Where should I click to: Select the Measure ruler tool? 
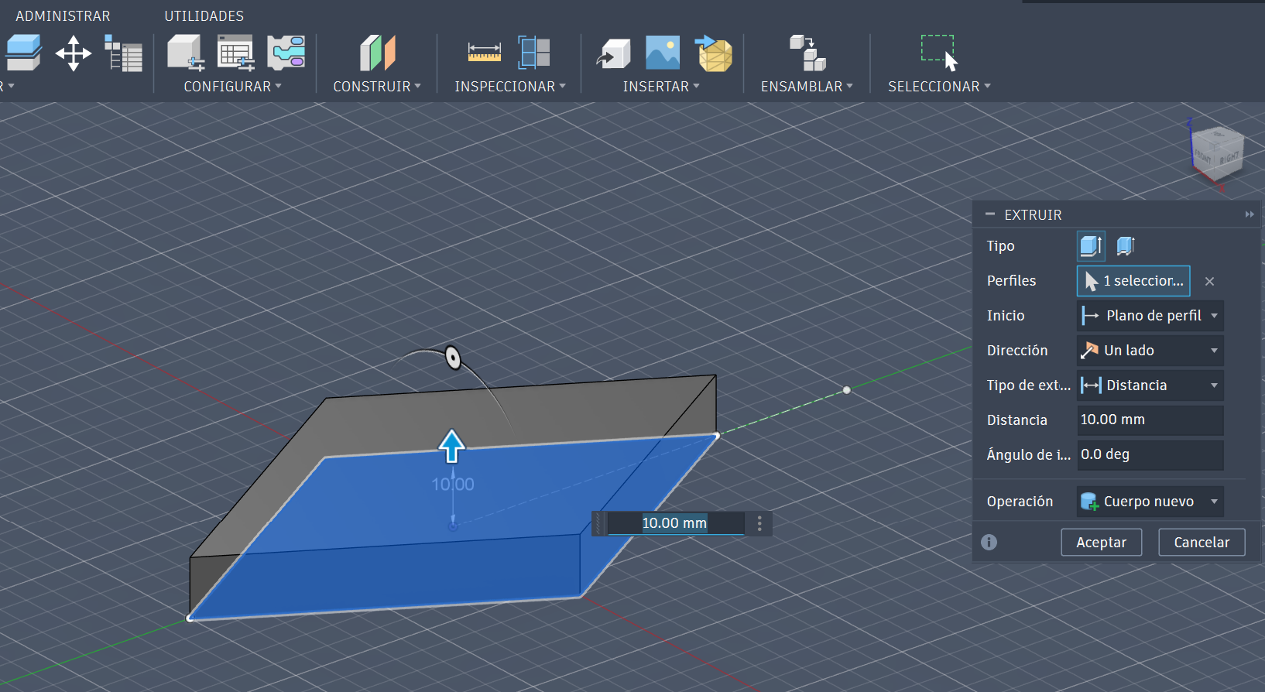pyautogui.click(x=485, y=53)
